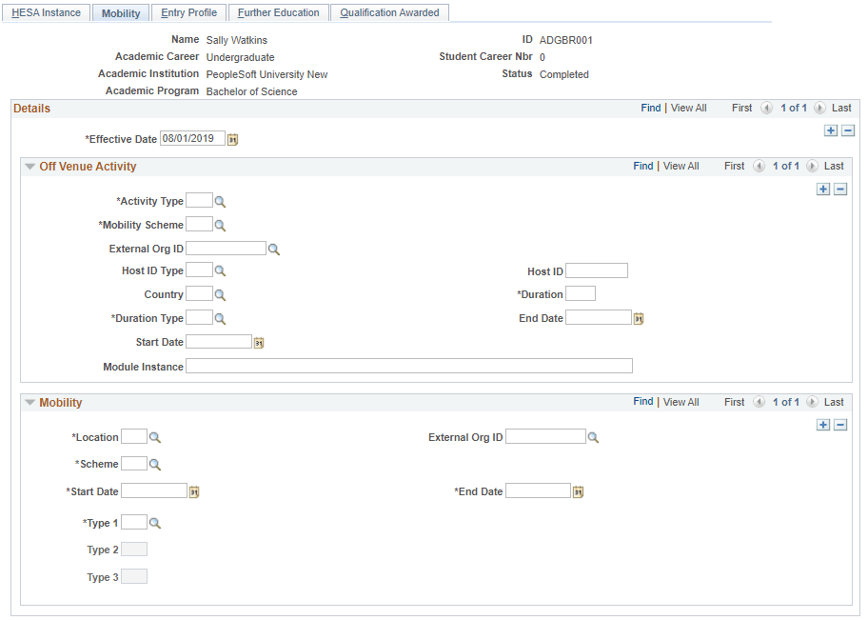Open the End Date calendar in Off Venue Activity

click(x=636, y=317)
